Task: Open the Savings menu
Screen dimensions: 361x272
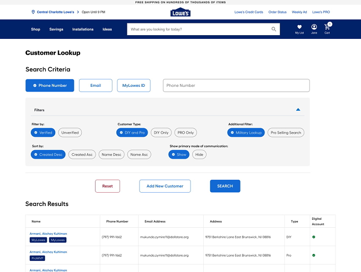Action: click(56, 29)
